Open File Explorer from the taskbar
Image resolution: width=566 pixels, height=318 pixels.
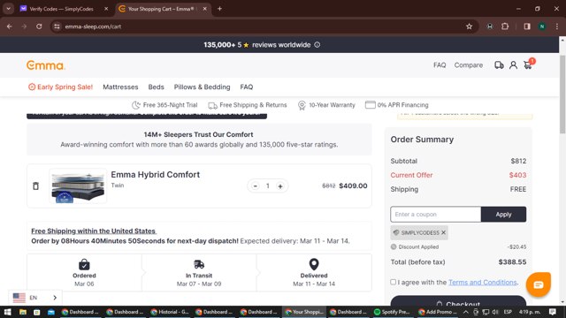pyautogui.click(x=23, y=312)
